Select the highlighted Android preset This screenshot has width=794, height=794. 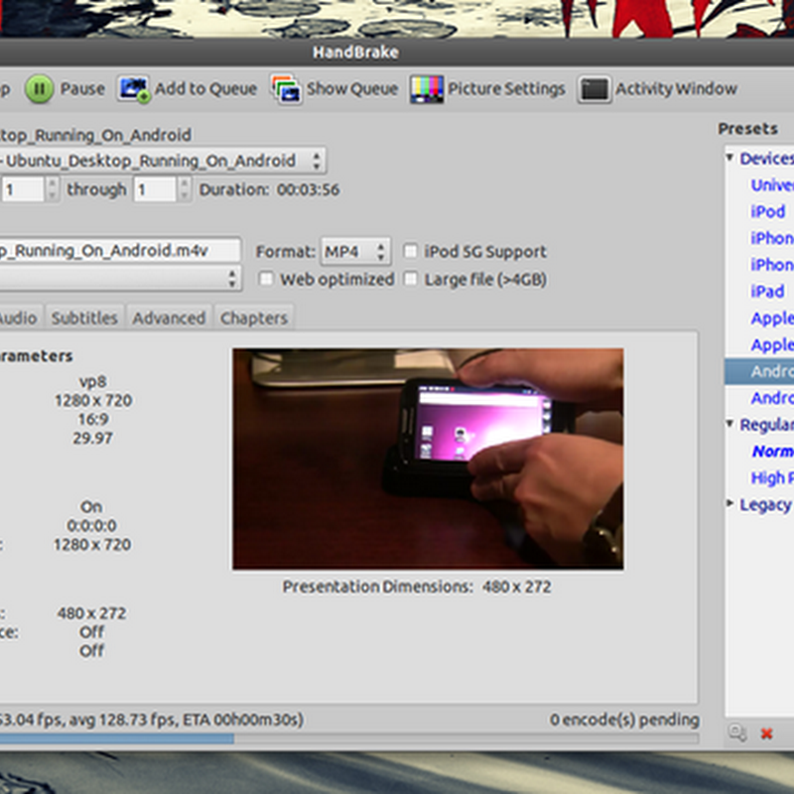pos(759,371)
